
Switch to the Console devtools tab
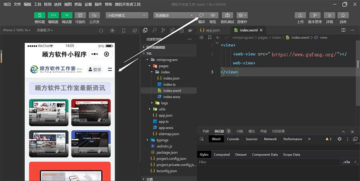tap(233, 139)
